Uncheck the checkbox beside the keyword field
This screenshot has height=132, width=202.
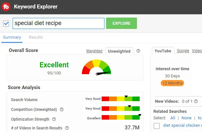tap(6, 23)
